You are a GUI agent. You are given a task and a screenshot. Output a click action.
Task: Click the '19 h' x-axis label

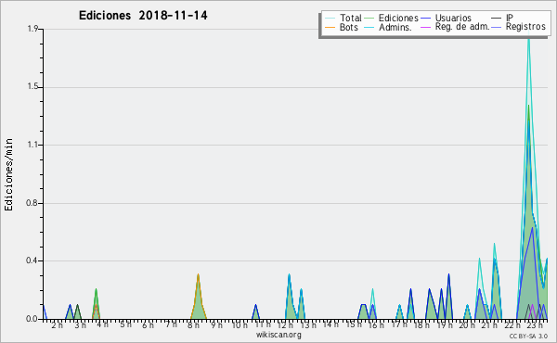[x=445, y=324]
